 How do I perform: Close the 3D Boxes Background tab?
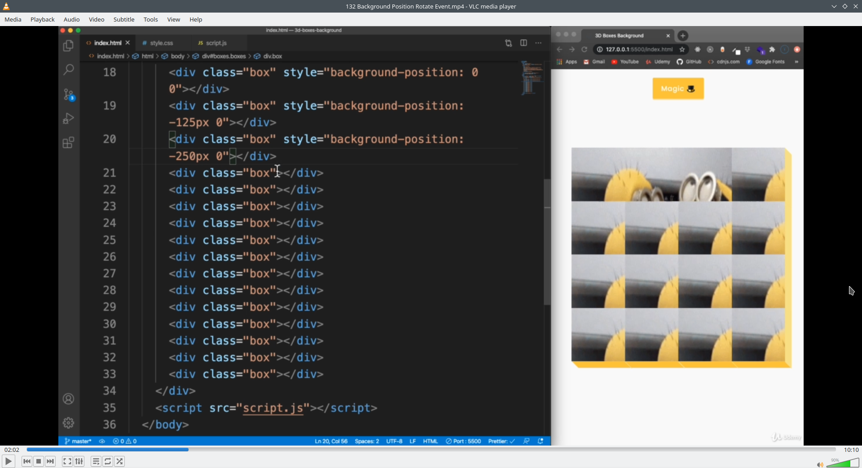[668, 35]
